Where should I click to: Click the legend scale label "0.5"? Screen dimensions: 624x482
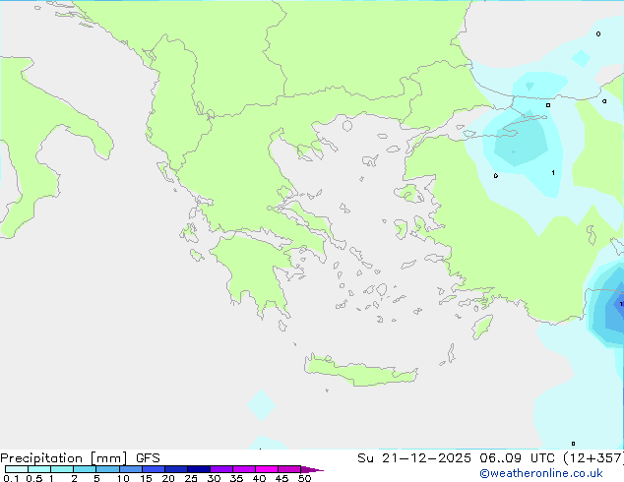coord(34,478)
